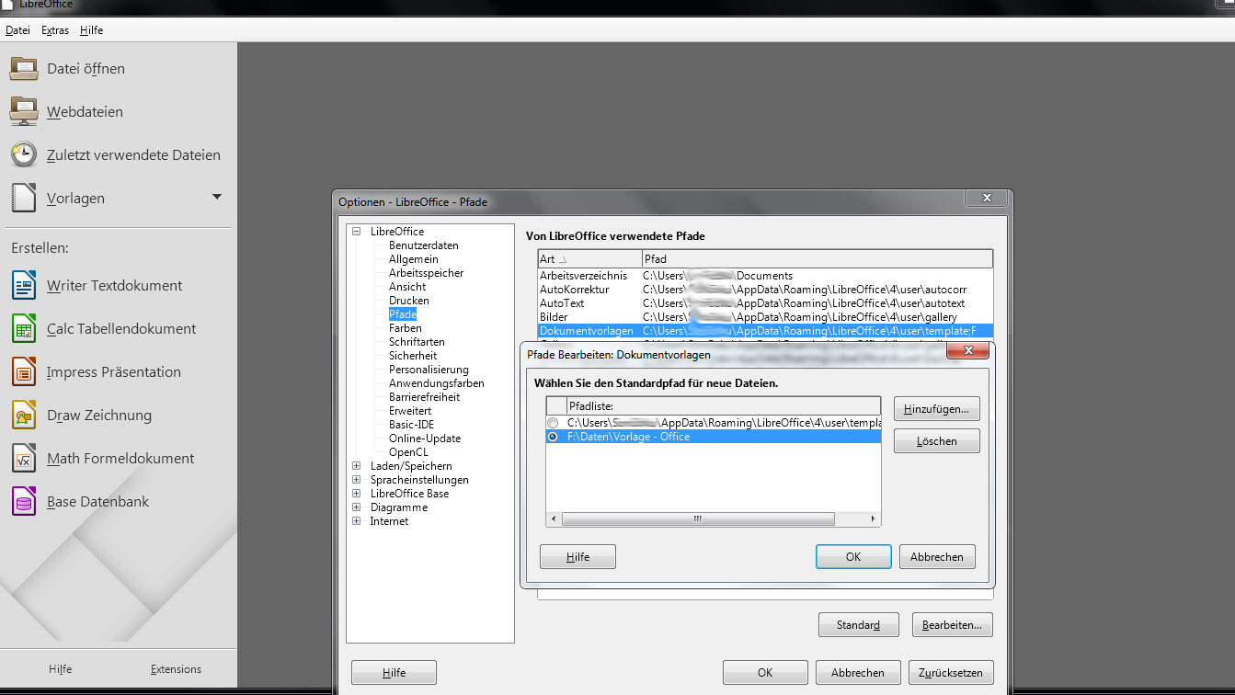Click the Datei öffnen folder icon

23,68
